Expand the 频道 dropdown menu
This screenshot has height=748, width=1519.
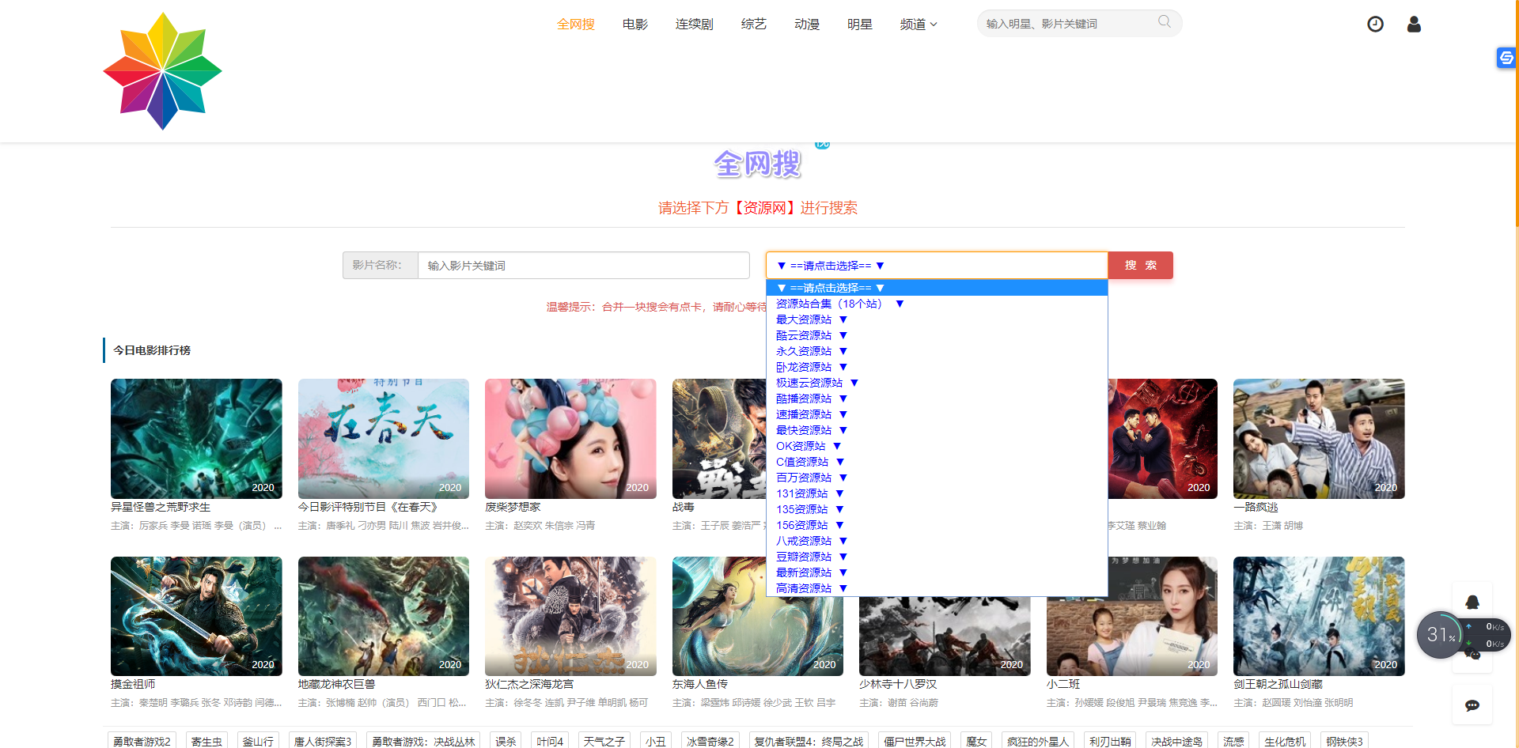[918, 25]
